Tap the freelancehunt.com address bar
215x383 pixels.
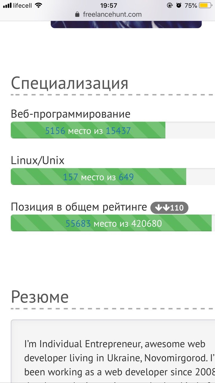pyautogui.click(x=112, y=14)
